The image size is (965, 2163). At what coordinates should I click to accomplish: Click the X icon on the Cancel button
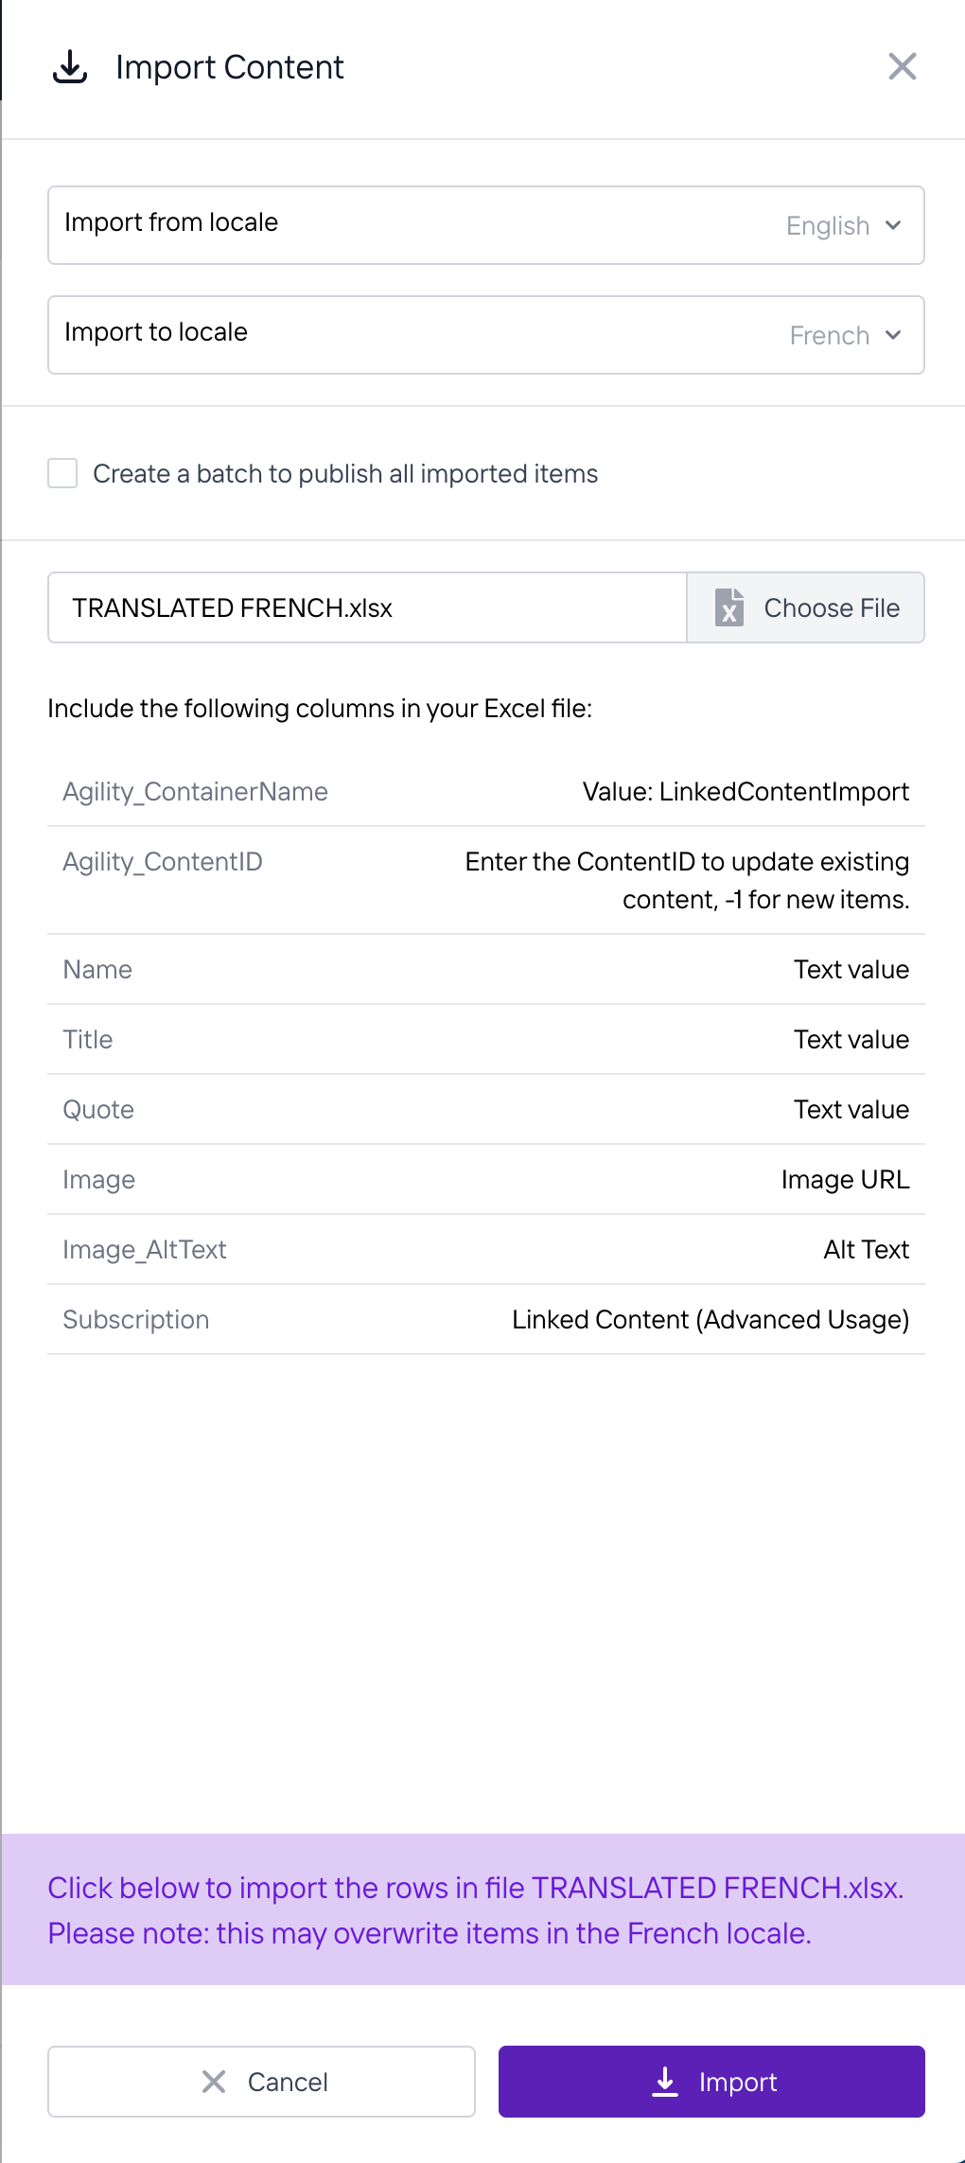(x=214, y=2082)
